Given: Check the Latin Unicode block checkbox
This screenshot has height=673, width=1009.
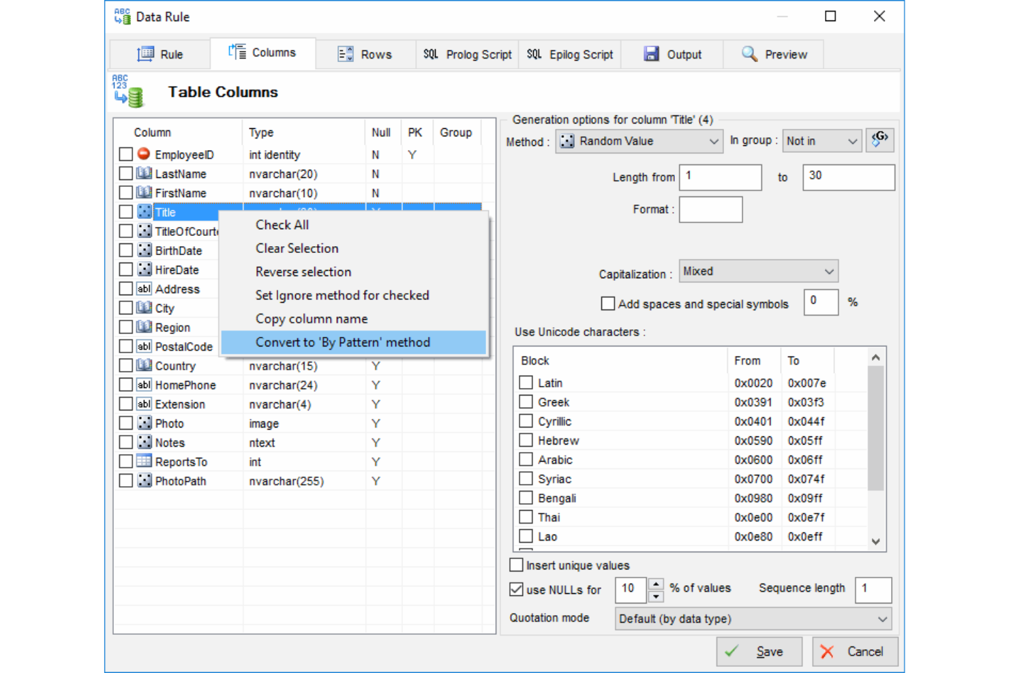Looking at the screenshot, I should click(526, 383).
